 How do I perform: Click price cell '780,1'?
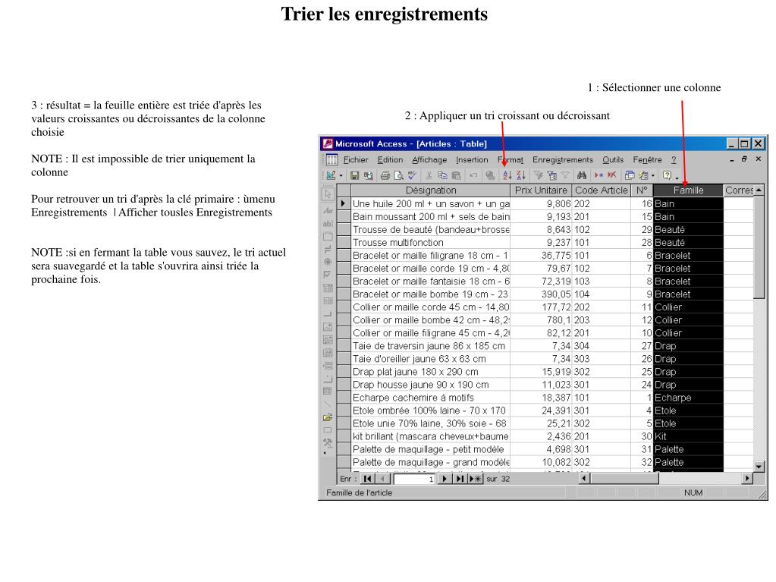coord(541,319)
